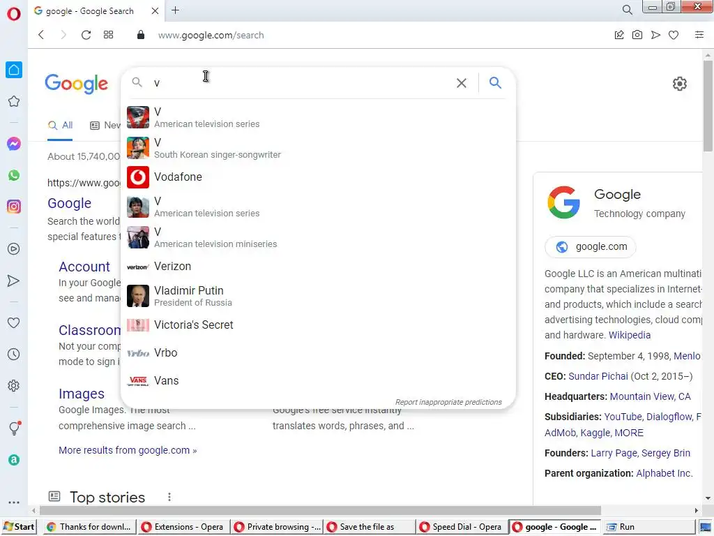Image resolution: width=714 pixels, height=536 pixels.
Task: Clear the search box text
Action: [462, 83]
